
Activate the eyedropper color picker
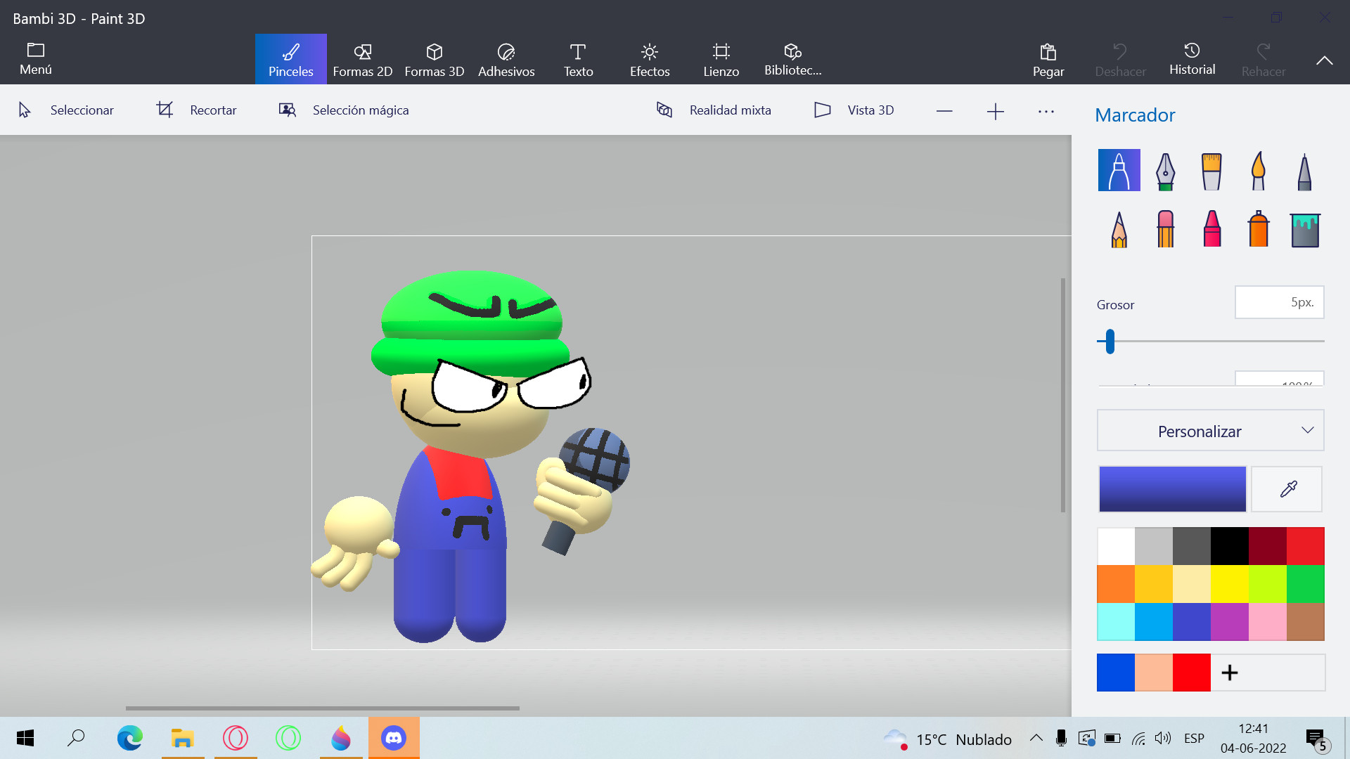(x=1286, y=488)
